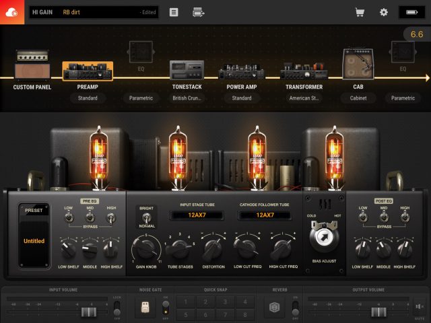Toggle the Pre EQ Low bypass switch
Screen dimensions: 431x323
[69, 216]
